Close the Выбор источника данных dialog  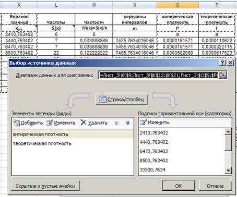[230, 63]
